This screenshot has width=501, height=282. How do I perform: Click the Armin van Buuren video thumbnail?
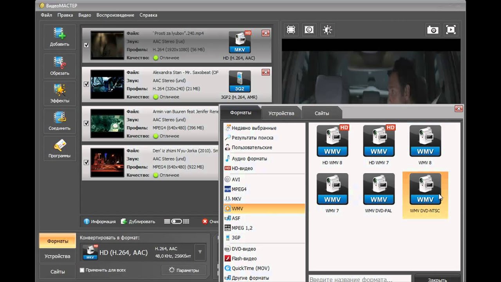107,123
